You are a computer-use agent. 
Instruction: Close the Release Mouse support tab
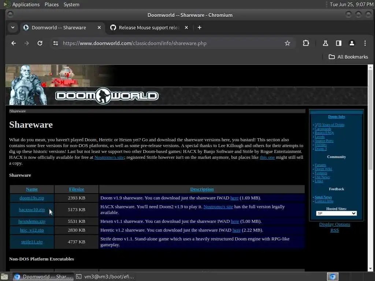click(x=186, y=28)
